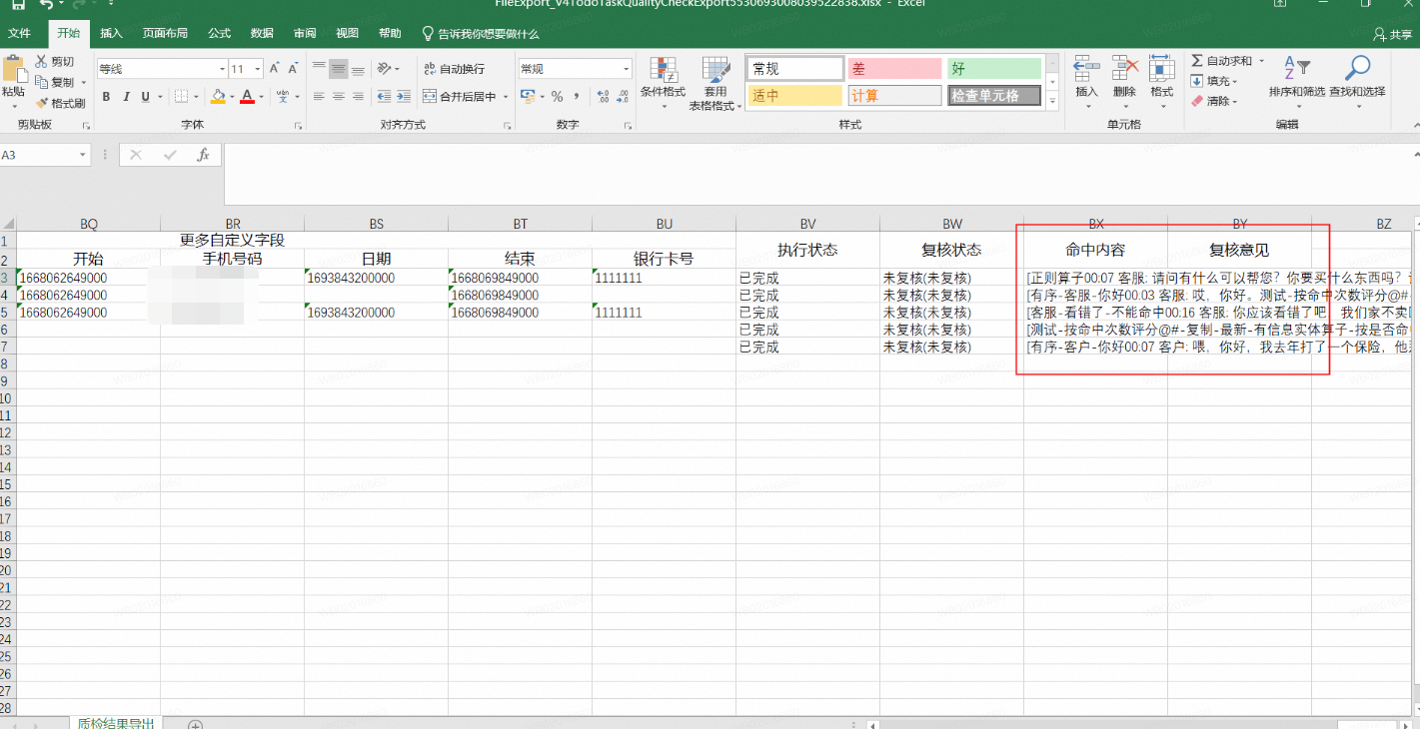Apply accounting number format icon
This screenshot has height=729, width=1420.
pyautogui.click(x=528, y=97)
